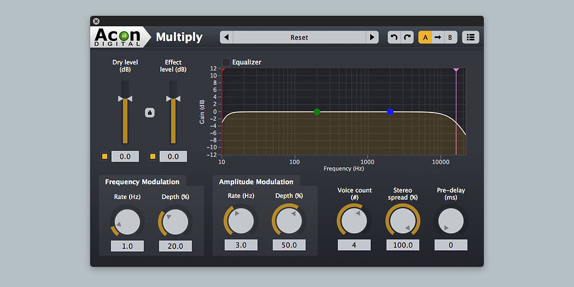Select the Frequency Modulation tab header
Viewport: 574px width, 287px height.
(x=142, y=182)
